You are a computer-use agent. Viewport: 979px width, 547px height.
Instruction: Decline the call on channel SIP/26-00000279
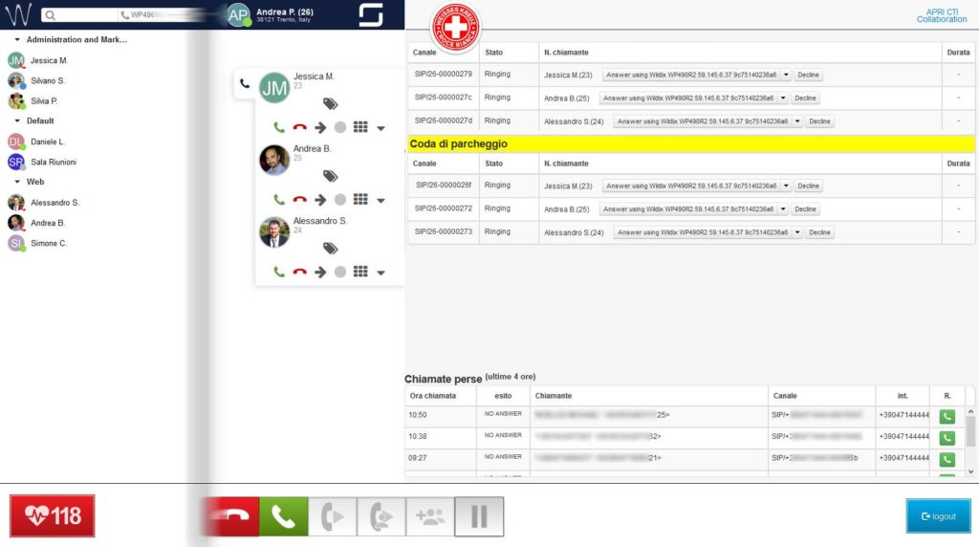click(x=808, y=75)
